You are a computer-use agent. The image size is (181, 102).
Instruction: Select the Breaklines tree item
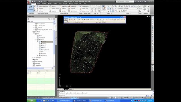pyautogui.click(x=43, y=44)
